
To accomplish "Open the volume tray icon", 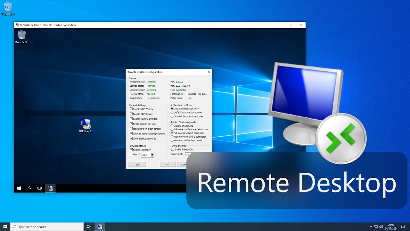I will pyautogui.click(x=381, y=227).
